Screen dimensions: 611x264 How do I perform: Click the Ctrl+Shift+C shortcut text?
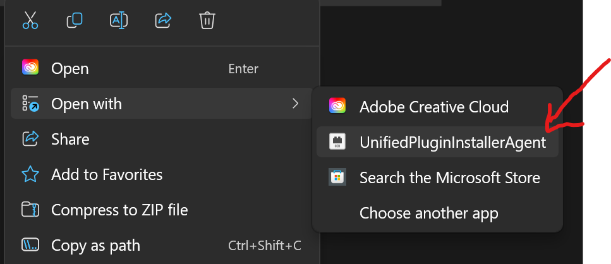(265, 245)
